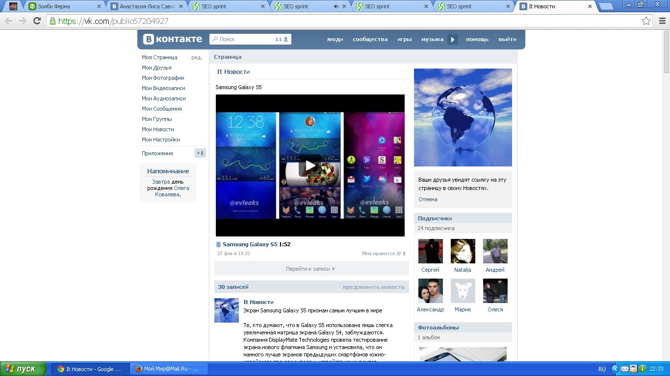The width and height of the screenshot is (670, 376).
Task: Click the magnifier icon in search box
Action: (x=215, y=39)
